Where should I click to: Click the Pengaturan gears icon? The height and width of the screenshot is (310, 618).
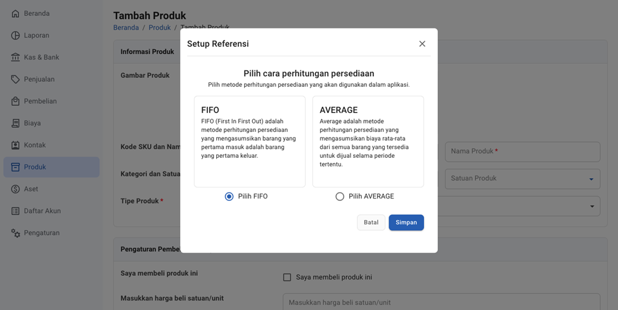pos(15,233)
